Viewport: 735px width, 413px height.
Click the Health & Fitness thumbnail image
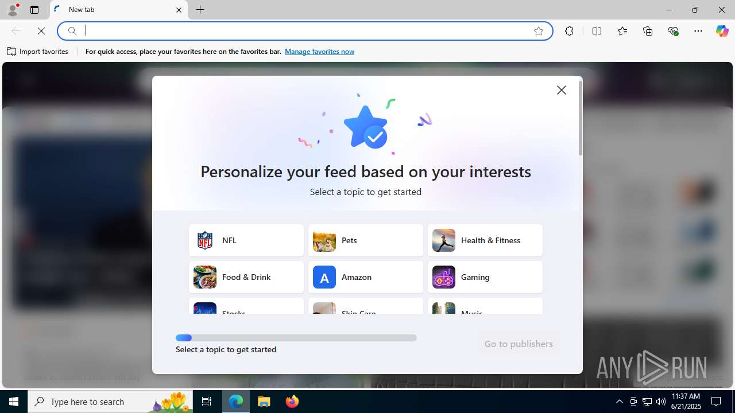[x=444, y=240]
